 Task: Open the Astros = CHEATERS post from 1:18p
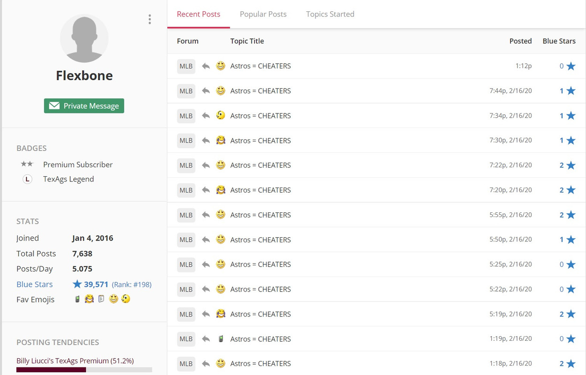coord(261,363)
